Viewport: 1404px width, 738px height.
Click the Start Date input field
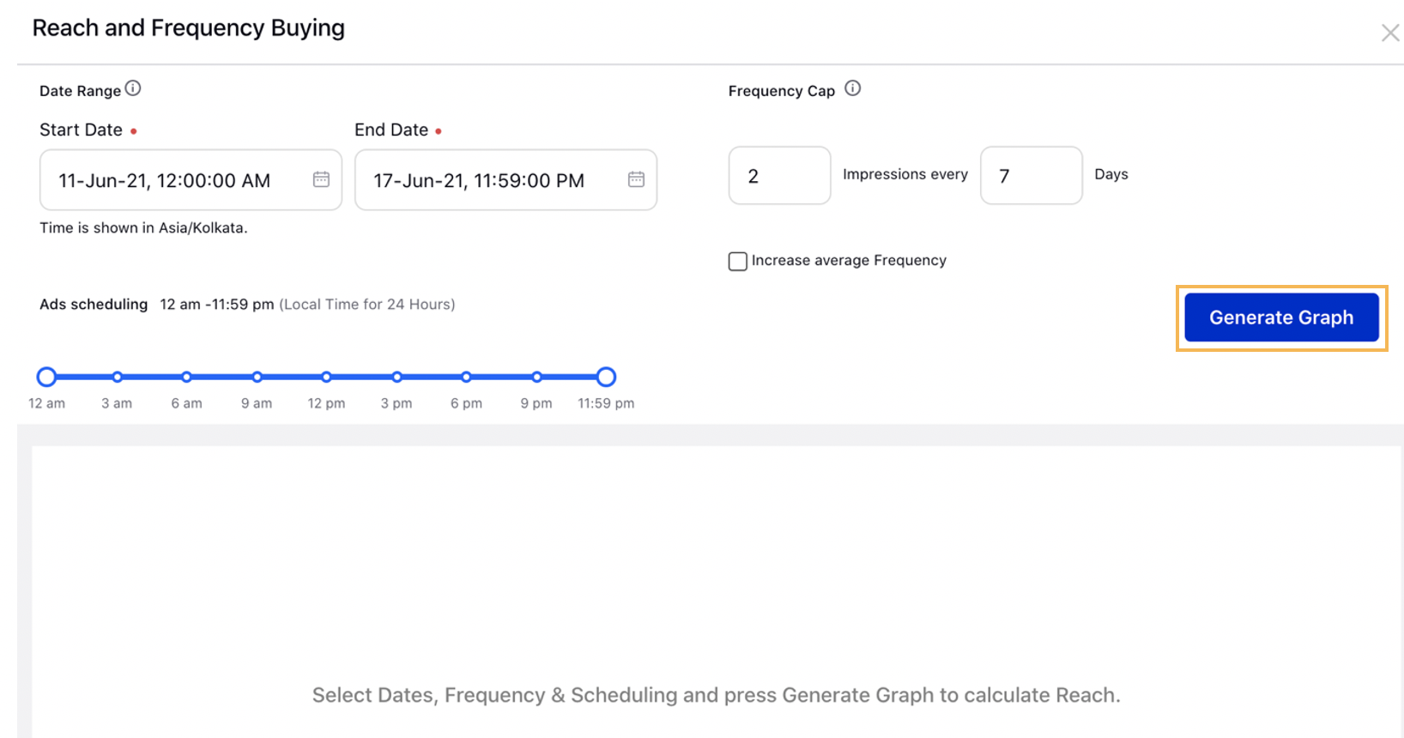172,180
